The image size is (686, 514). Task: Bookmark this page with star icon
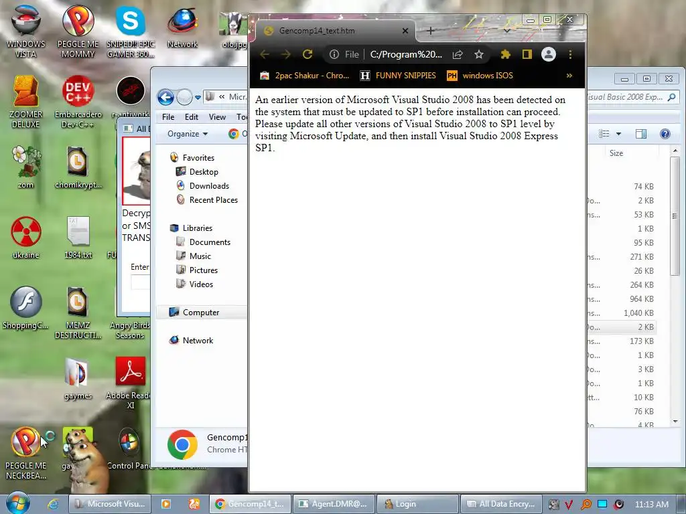tap(478, 54)
